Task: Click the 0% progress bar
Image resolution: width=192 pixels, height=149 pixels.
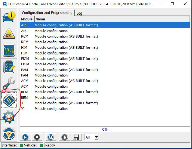Action: click(105, 129)
